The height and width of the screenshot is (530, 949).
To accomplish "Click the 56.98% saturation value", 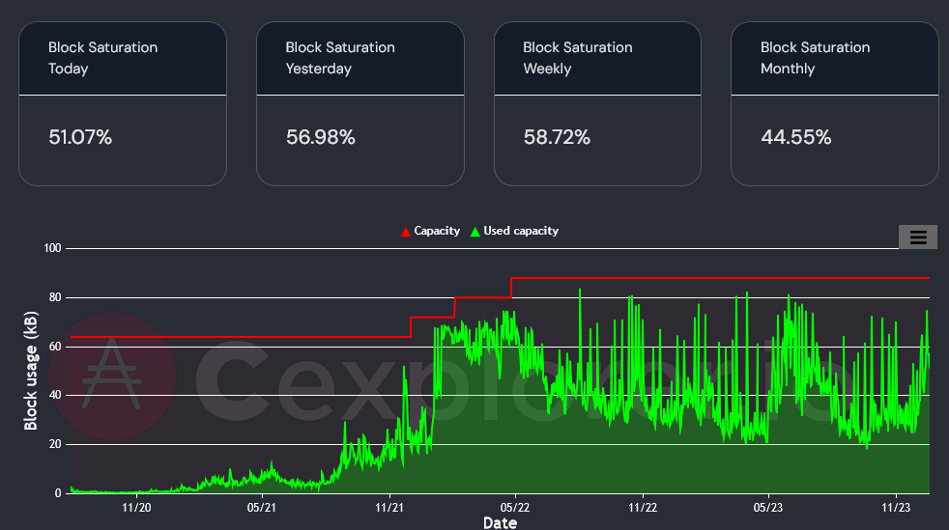I will click(320, 137).
